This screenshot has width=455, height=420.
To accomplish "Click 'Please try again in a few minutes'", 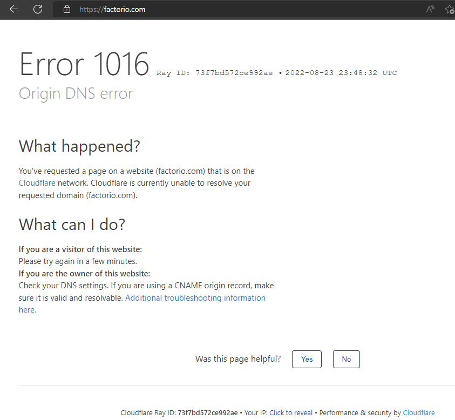I will pyautogui.click(x=78, y=261).
